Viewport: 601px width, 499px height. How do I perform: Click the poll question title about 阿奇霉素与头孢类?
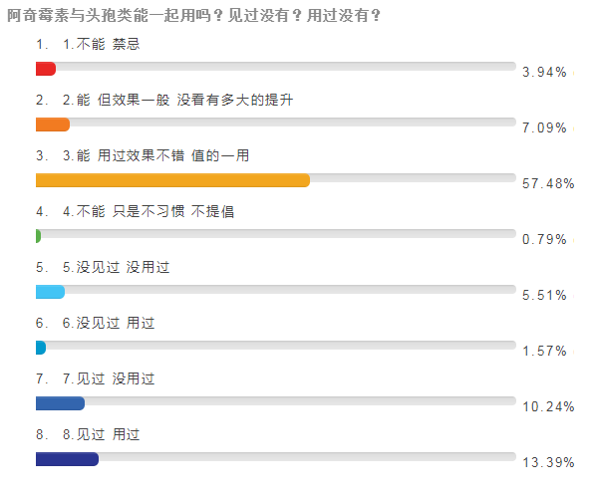(x=194, y=16)
